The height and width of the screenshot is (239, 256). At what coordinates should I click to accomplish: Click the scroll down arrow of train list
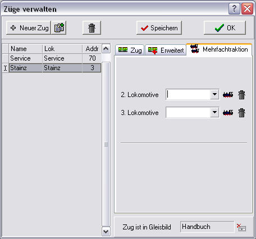pos(106,232)
